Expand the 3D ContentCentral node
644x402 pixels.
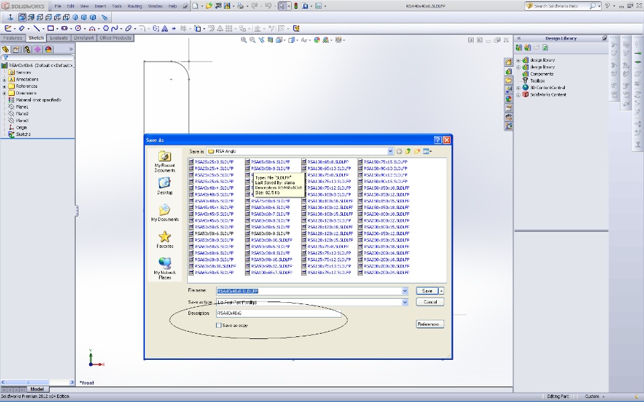click(519, 88)
